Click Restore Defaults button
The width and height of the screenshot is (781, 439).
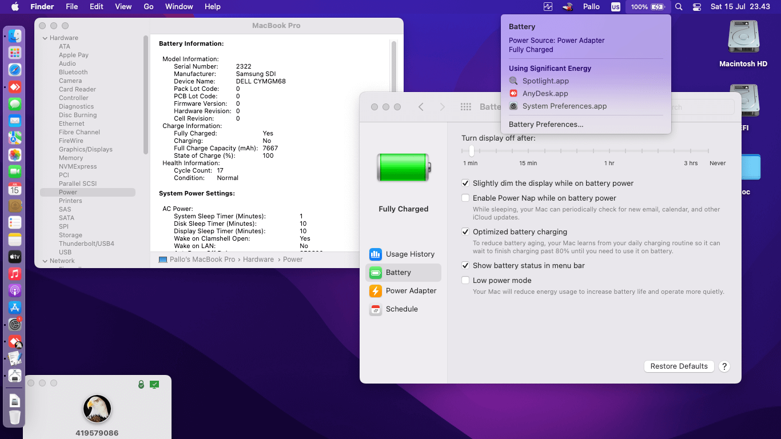pyautogui.click(x=679, y=366)
